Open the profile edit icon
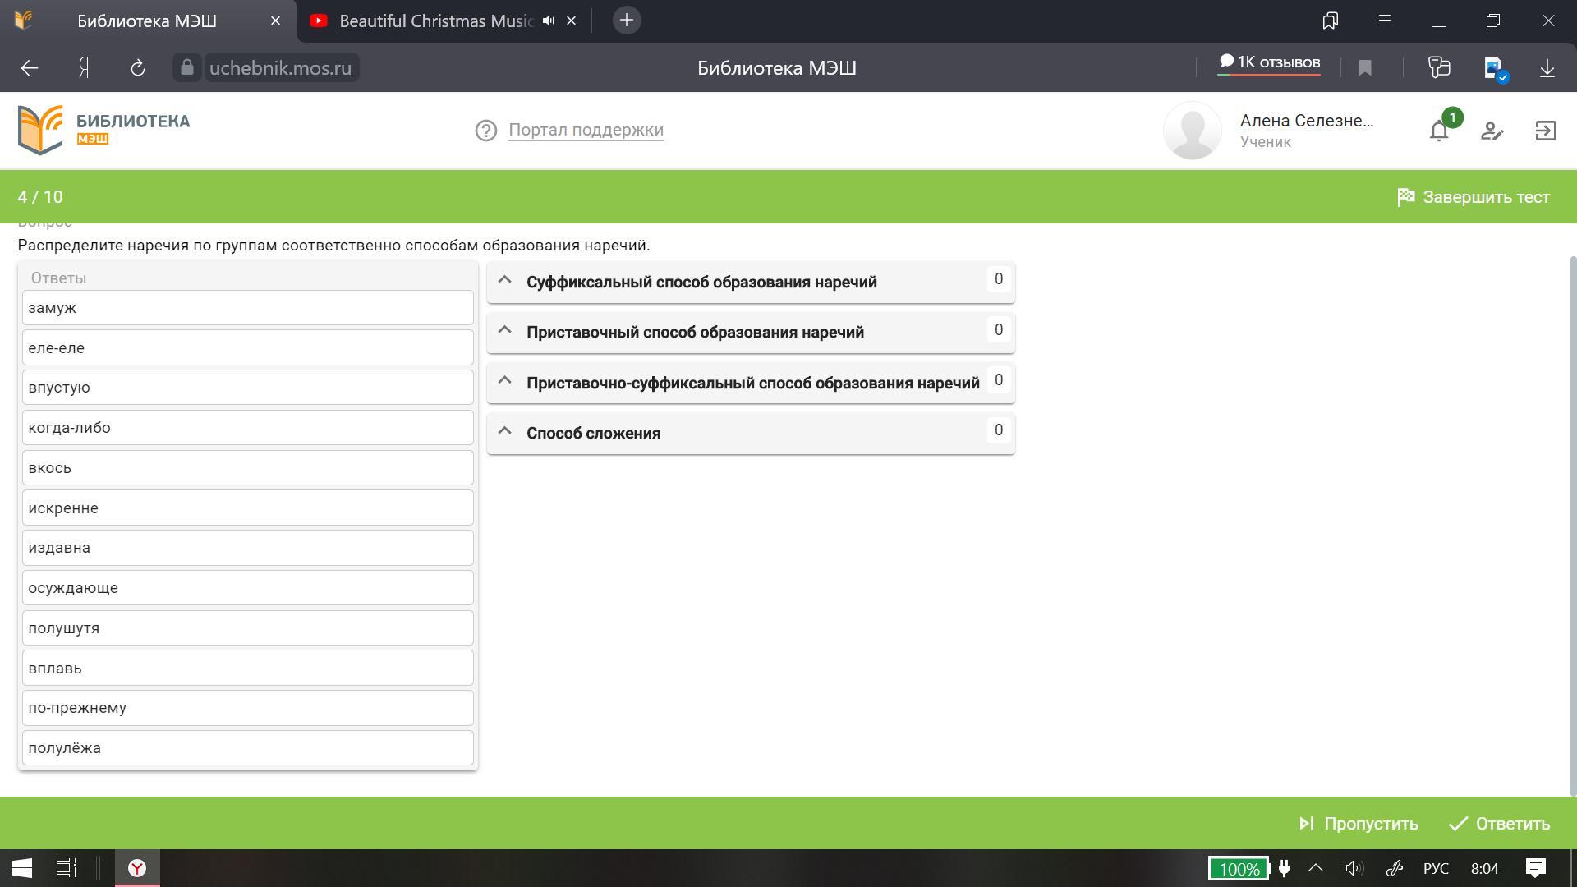1577x887 pixels. tap(1492, 131)
